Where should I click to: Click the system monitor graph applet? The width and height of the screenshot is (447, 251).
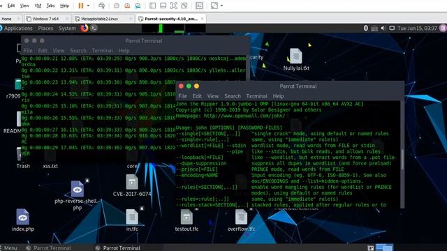(x=174, y=28)
